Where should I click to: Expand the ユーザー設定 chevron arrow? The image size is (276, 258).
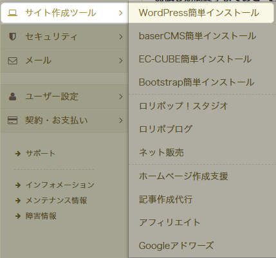121,97
